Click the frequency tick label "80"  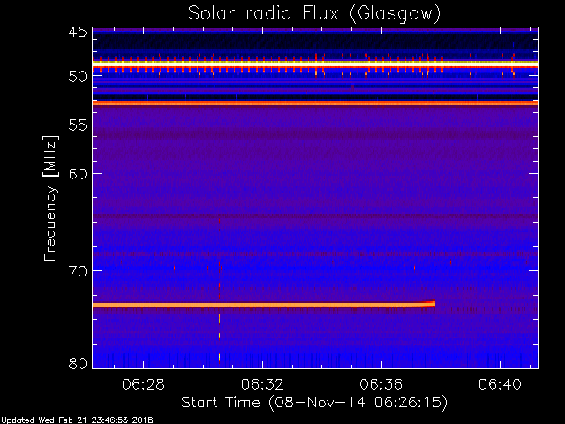click(78, 363)
